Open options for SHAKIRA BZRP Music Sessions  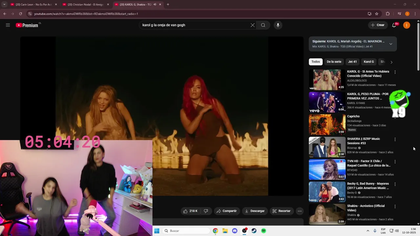click(395, 139)
